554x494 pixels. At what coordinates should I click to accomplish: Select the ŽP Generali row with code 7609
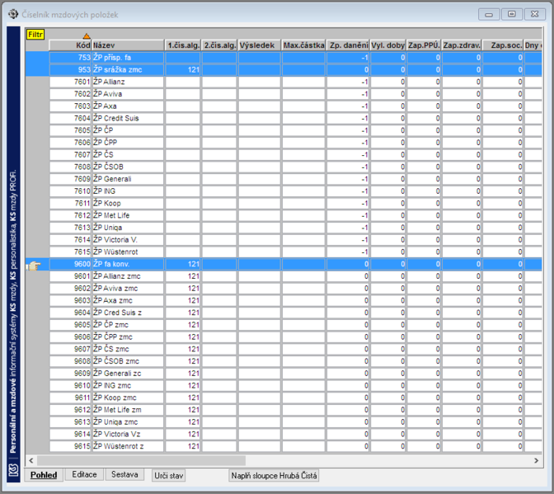click(x=284, y=179)
